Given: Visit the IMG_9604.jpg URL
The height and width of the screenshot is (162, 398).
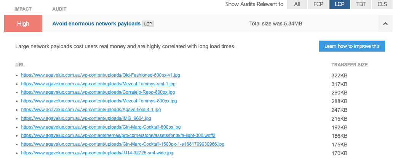Looking at the screenshot, I should 86,118.
